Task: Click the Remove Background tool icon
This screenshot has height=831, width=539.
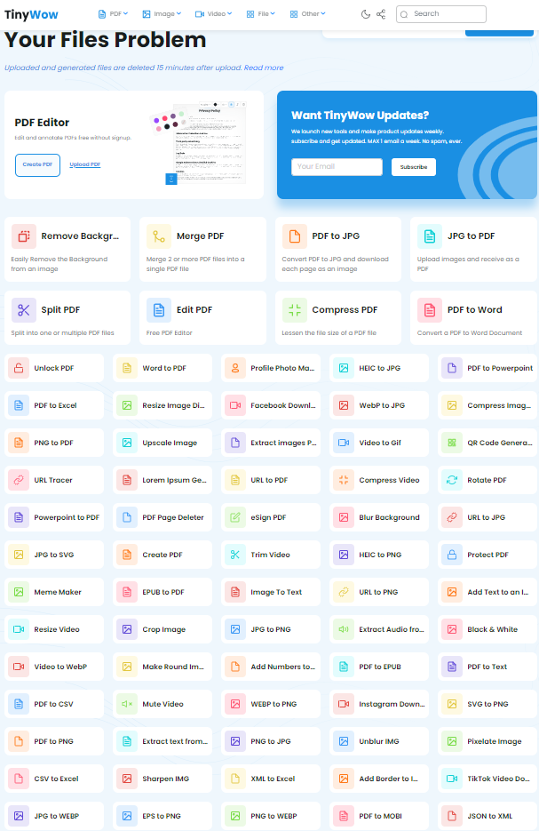Action: click(24, 236)
